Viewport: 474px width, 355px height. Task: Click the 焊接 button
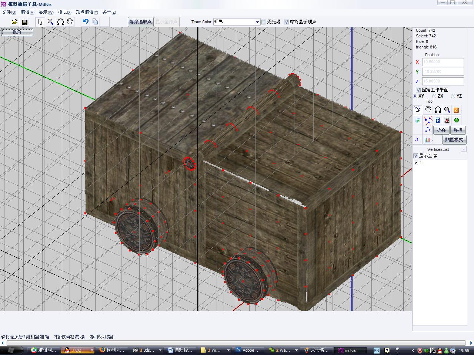point(458,130)
